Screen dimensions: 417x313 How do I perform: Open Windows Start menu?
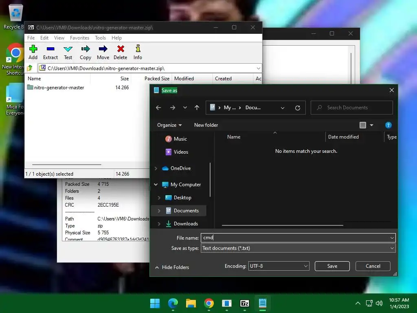155,303
